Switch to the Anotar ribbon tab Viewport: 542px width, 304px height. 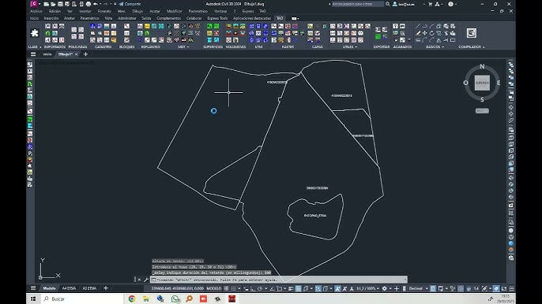click(70, 18)
